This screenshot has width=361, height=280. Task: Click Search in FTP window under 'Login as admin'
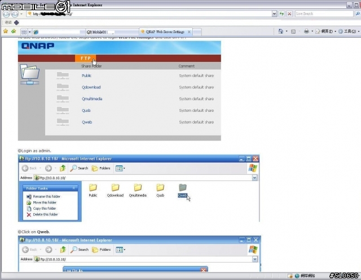click(79, 168)
